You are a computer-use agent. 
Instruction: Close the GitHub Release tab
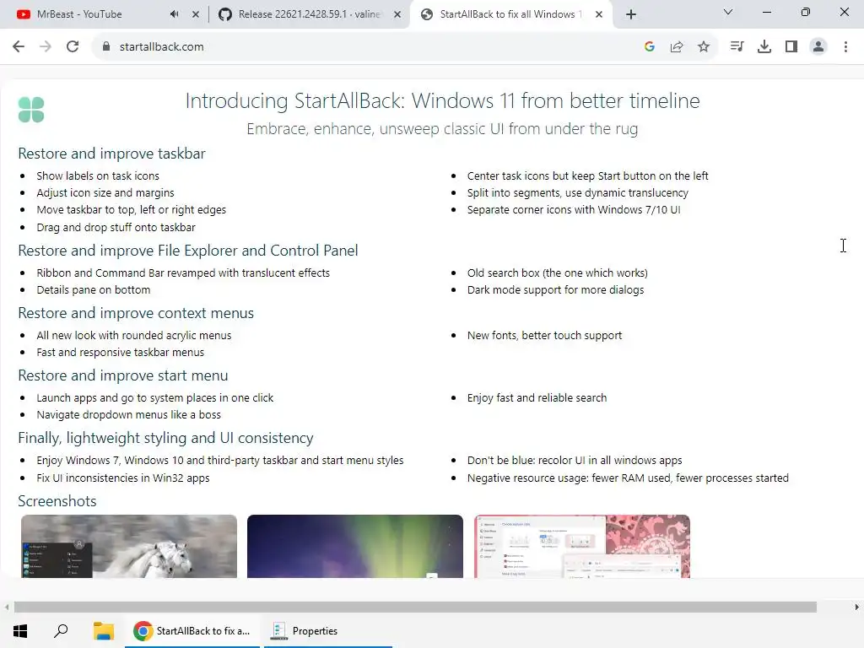[397, 14]
